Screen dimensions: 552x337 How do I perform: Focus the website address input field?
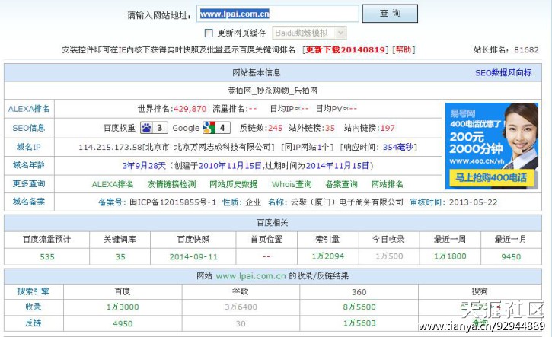[277, 14]
